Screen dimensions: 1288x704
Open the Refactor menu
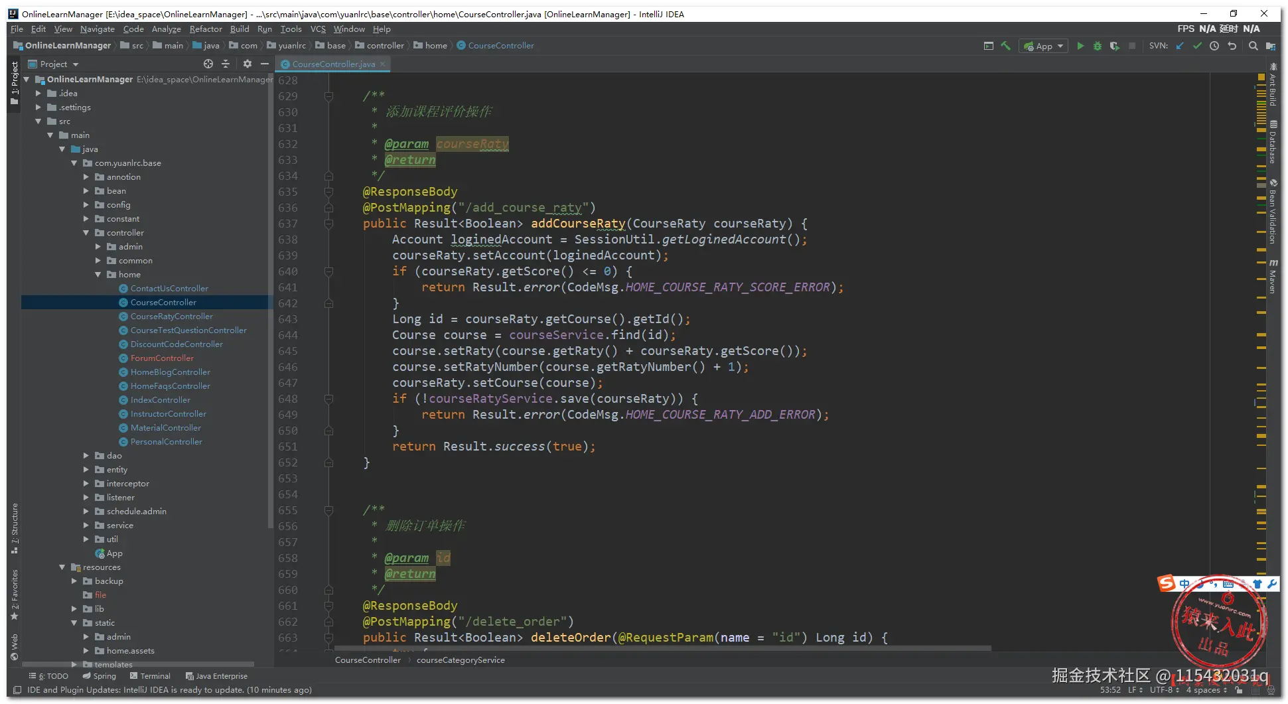pos(205,29)
